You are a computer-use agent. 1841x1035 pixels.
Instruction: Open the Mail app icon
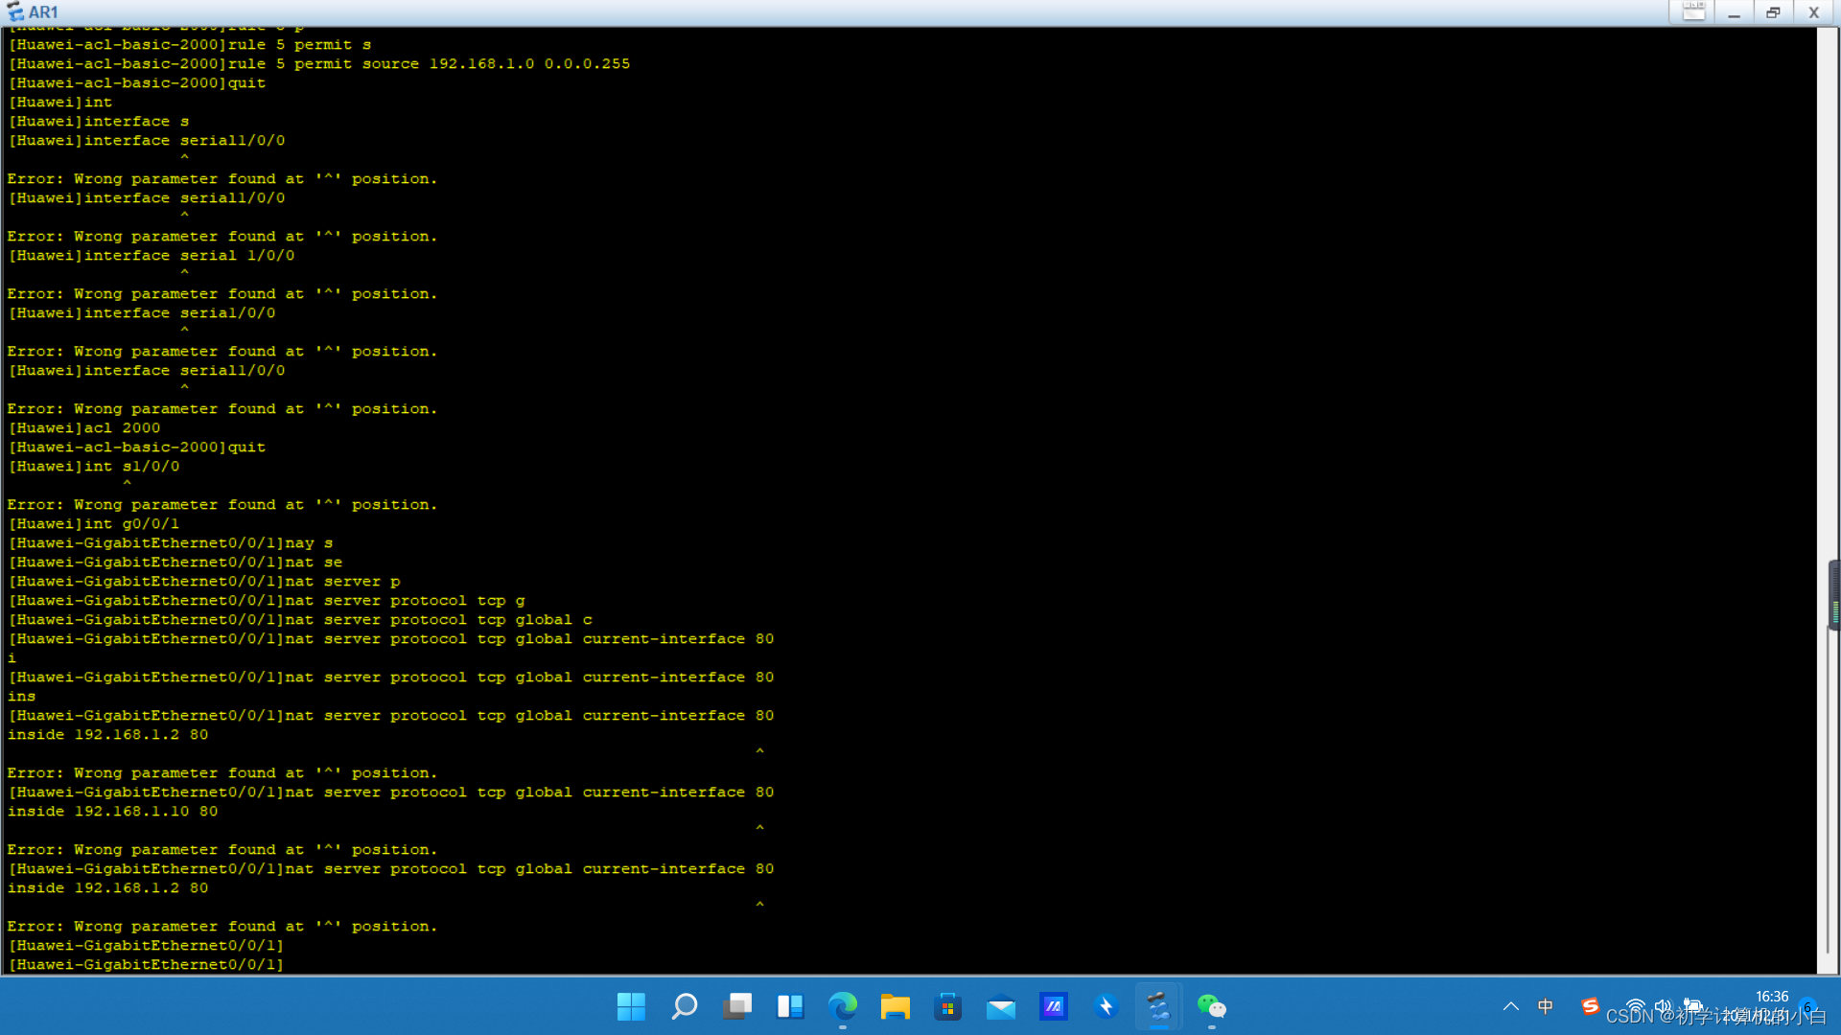tap(1000, 1006)
